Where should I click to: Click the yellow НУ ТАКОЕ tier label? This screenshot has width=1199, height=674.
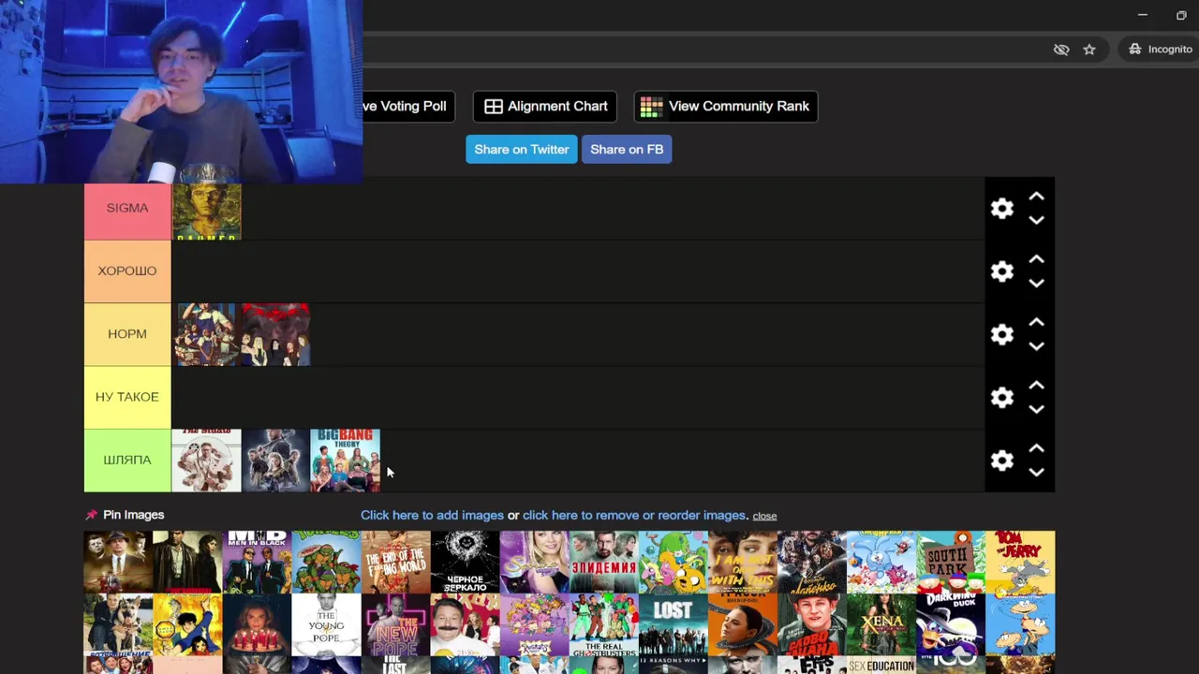127,397
